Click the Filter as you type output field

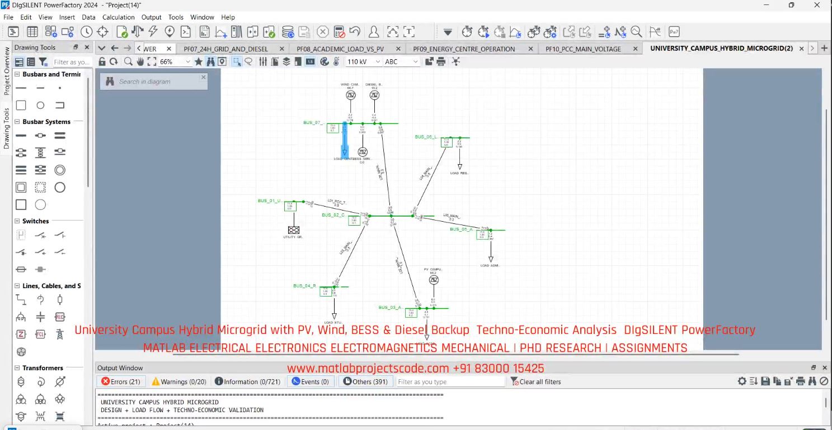point(450,381)
